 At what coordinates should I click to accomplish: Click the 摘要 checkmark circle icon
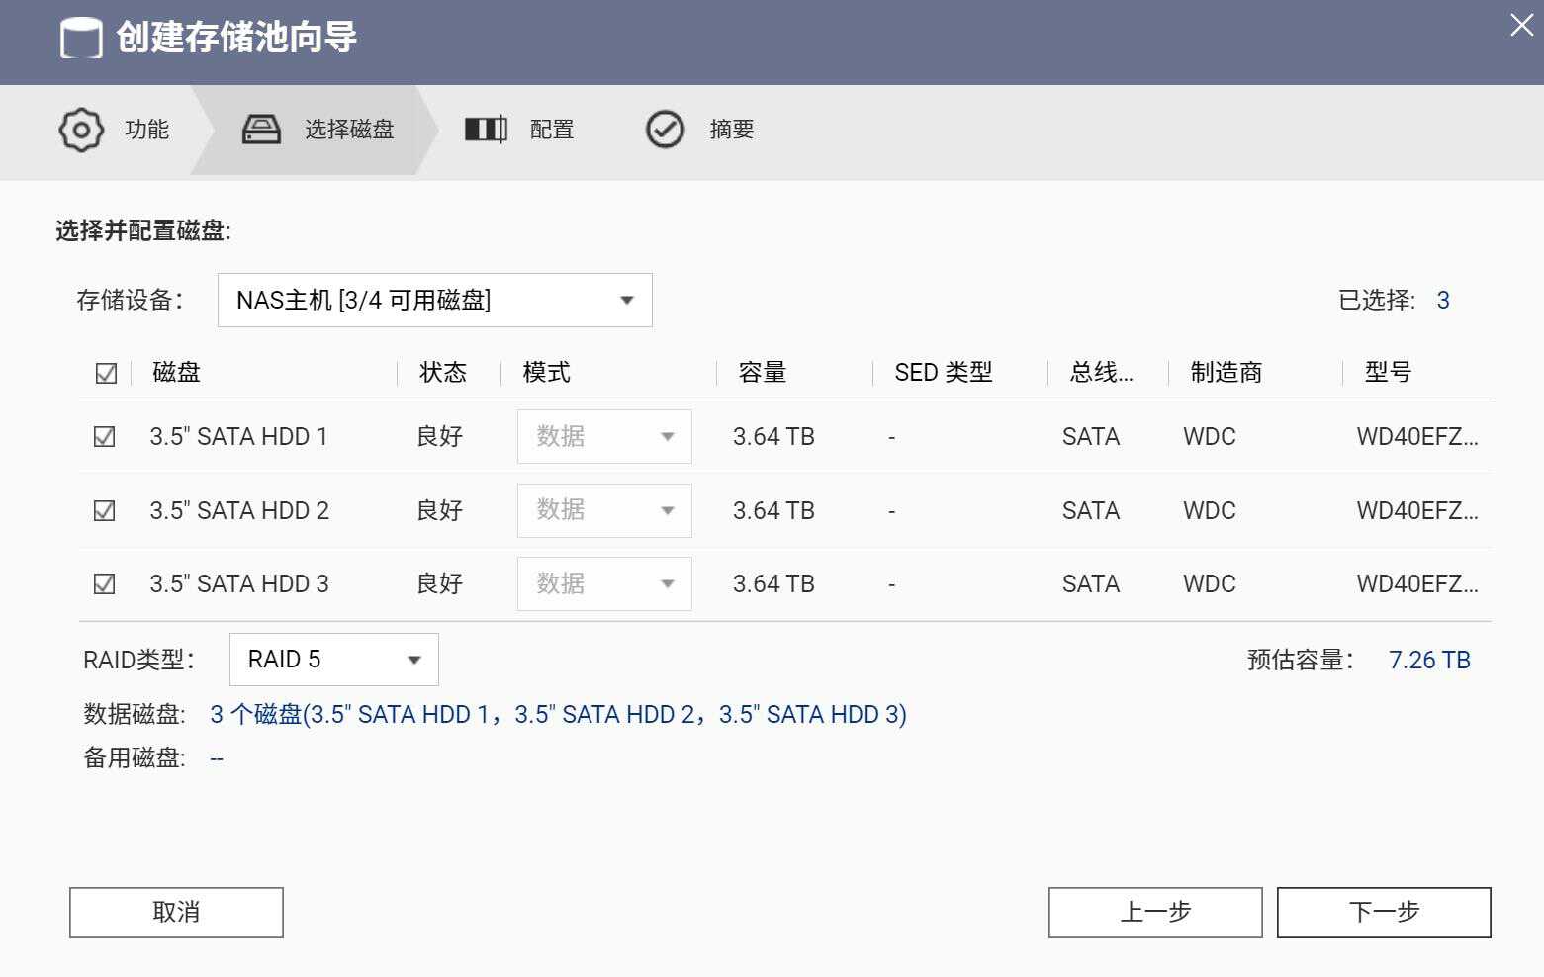click(x=665, y=130)
